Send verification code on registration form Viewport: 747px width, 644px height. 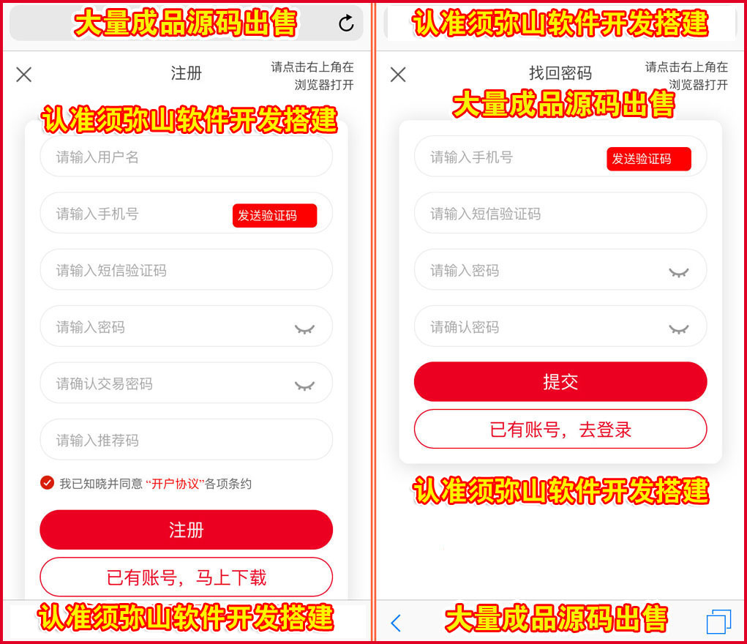pyautogui.click(x=275, y=215)
